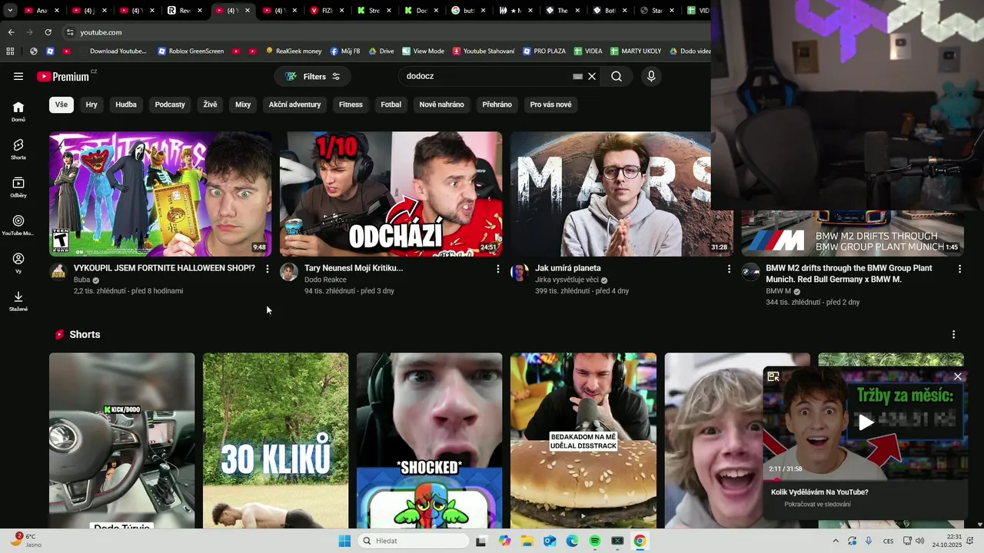Open the Jirka vysvětluje věci channel link
This screenshot has width=984, height=553.
[567, 280]
